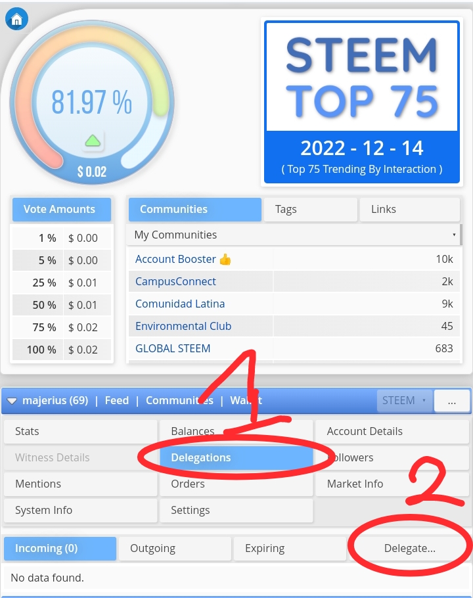Open the System Info section
Screen dimensions: 473x598
point(80,511)
